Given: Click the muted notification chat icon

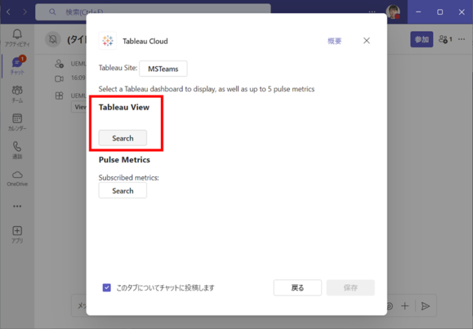Looking at the screenshot, I should tap(53, 39).
